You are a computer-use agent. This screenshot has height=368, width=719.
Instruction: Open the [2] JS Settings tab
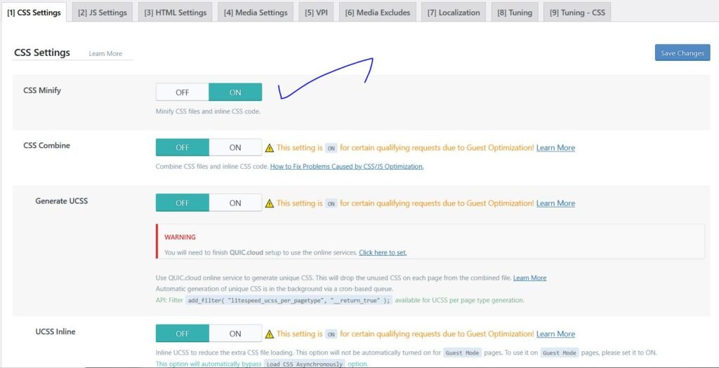(x=103, y=13)
